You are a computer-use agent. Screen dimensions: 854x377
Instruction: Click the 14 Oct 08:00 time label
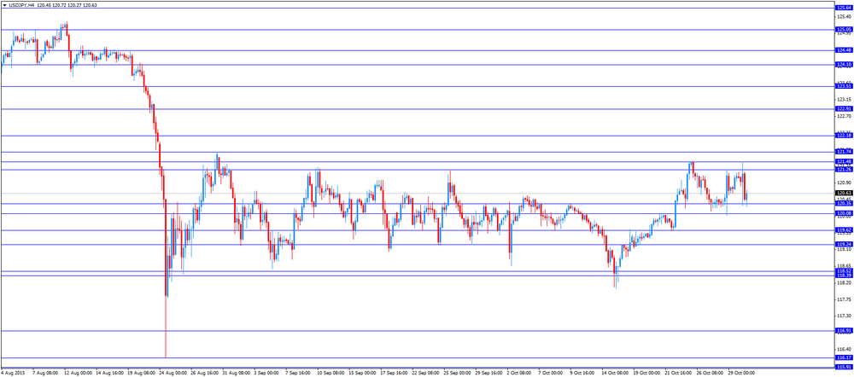(616, 374)
